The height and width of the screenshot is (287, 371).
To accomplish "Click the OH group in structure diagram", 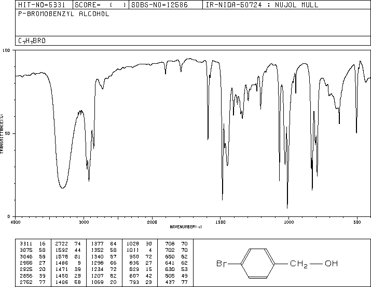I will [331, 263].
